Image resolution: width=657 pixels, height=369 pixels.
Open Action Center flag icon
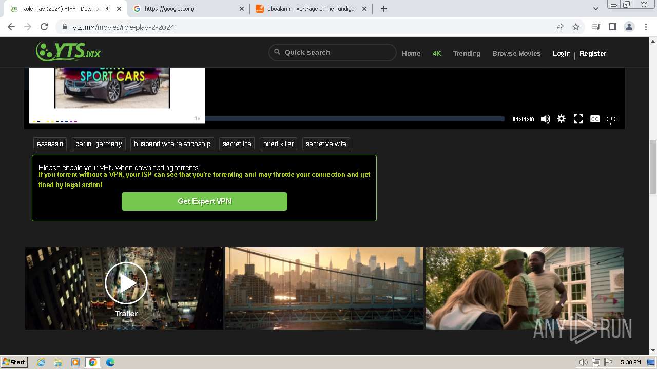(x=608, y=362)
